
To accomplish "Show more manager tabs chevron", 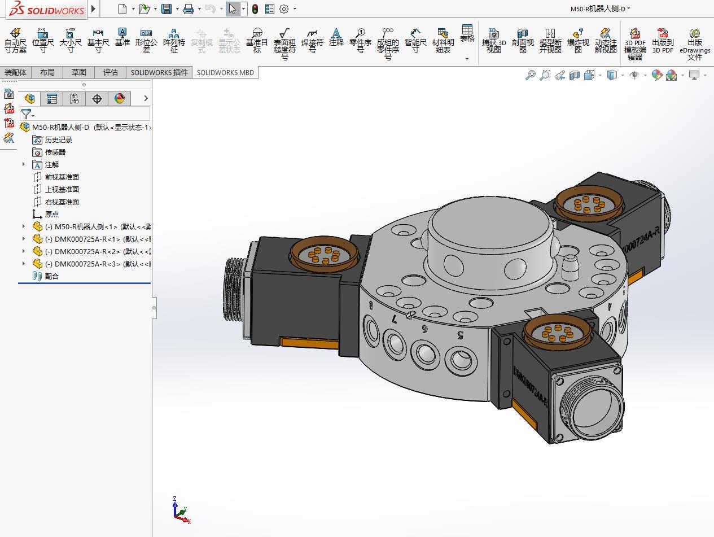I will click(146, 98).
